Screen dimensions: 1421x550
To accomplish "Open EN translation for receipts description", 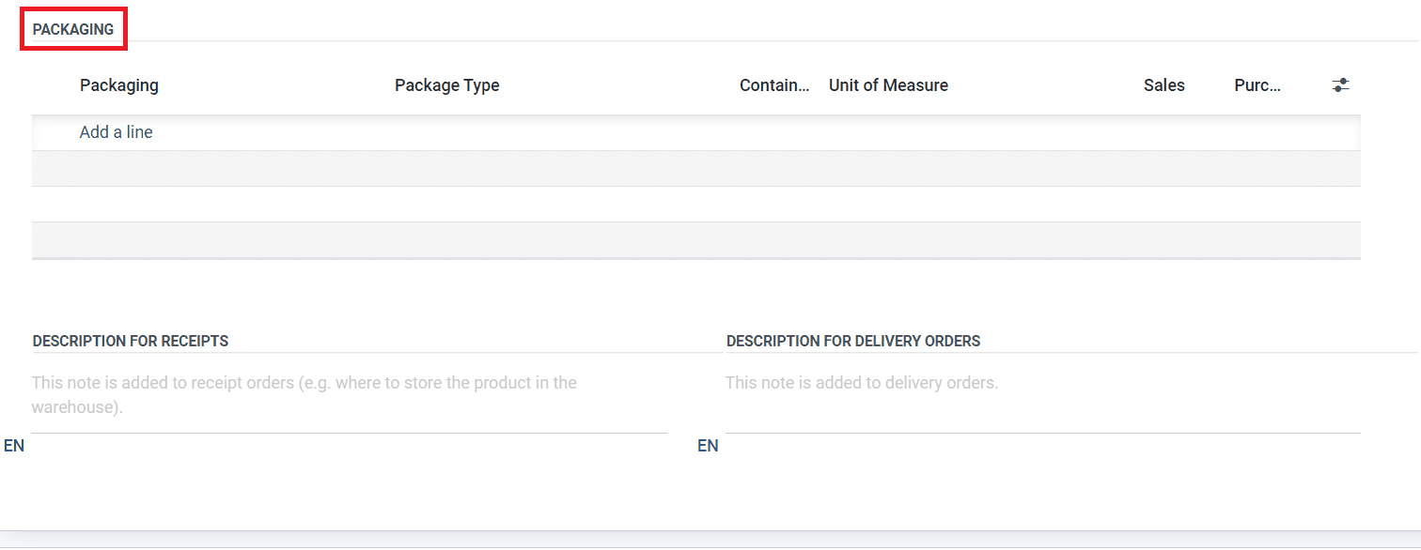I will coord(14,446).
